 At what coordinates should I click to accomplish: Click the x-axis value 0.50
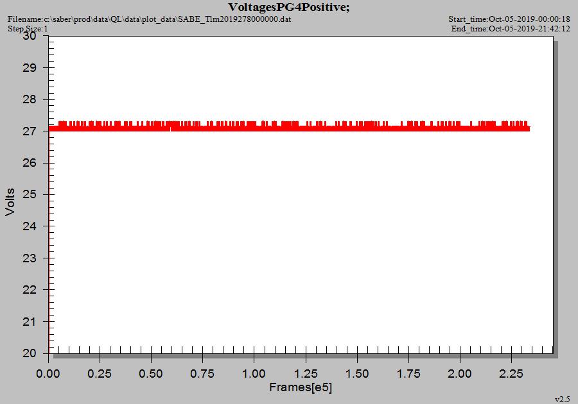(x=151, y=374)
